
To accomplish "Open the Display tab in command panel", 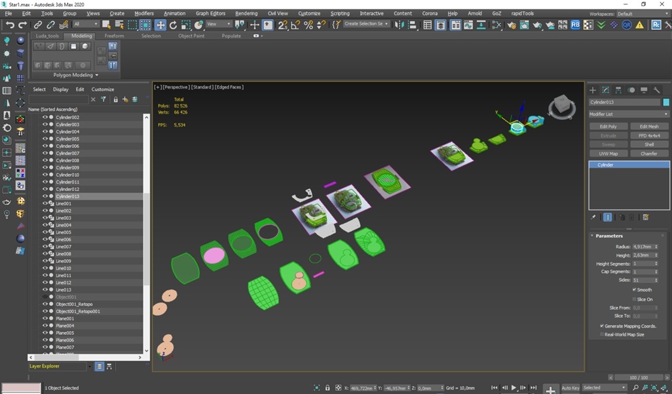I will 644,90.
